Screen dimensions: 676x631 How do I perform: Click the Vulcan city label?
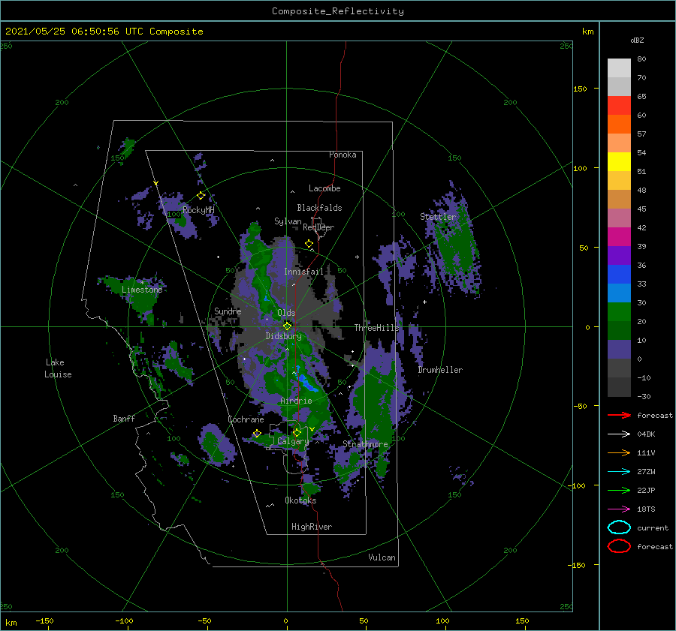(382, 557)
